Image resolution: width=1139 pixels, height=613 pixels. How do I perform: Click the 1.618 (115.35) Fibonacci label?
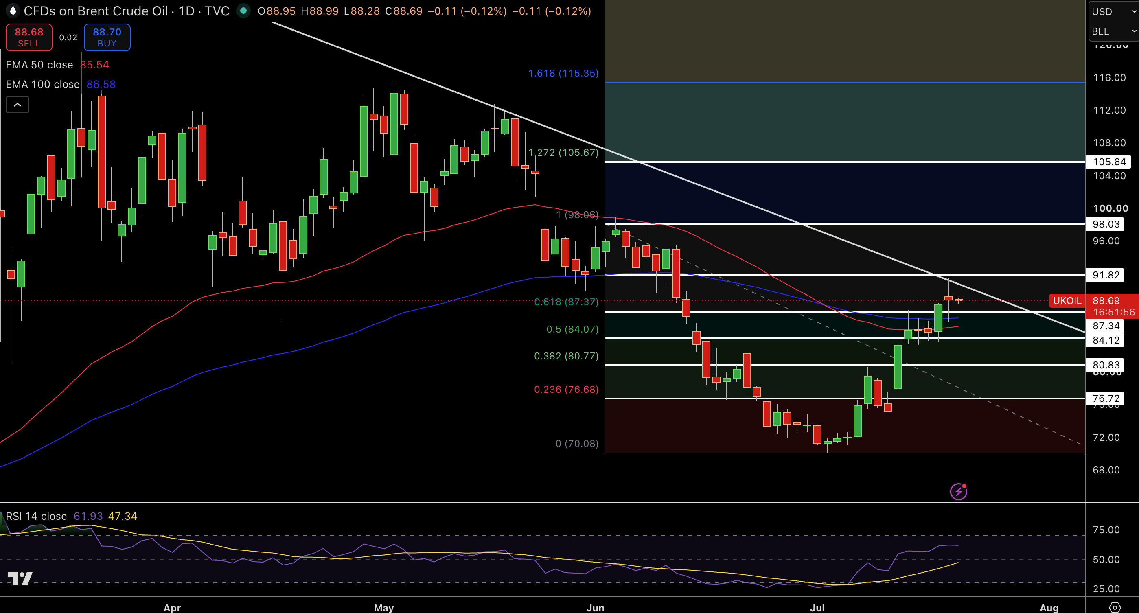click(563, 73)
